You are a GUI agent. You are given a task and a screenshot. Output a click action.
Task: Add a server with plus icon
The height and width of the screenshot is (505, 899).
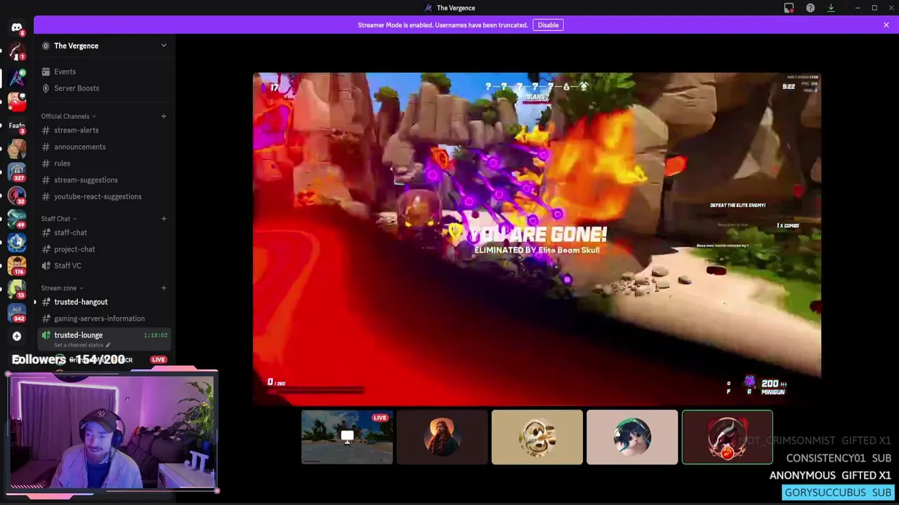pos(17,336)
